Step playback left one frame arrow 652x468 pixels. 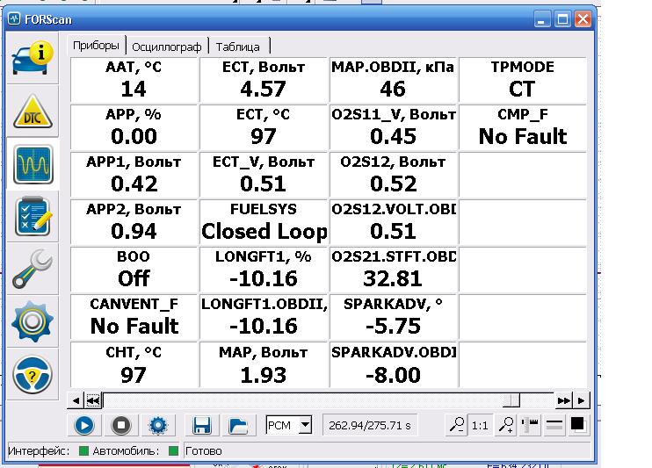point(76,400)
